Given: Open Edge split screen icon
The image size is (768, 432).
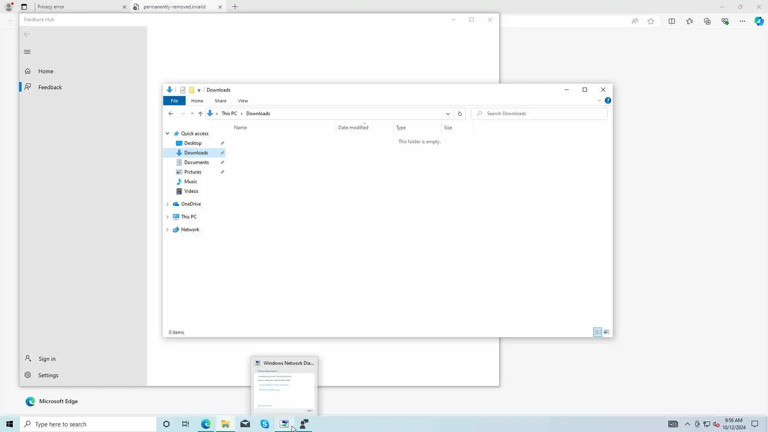Looking at the screenshot, I should coord(672,21).
